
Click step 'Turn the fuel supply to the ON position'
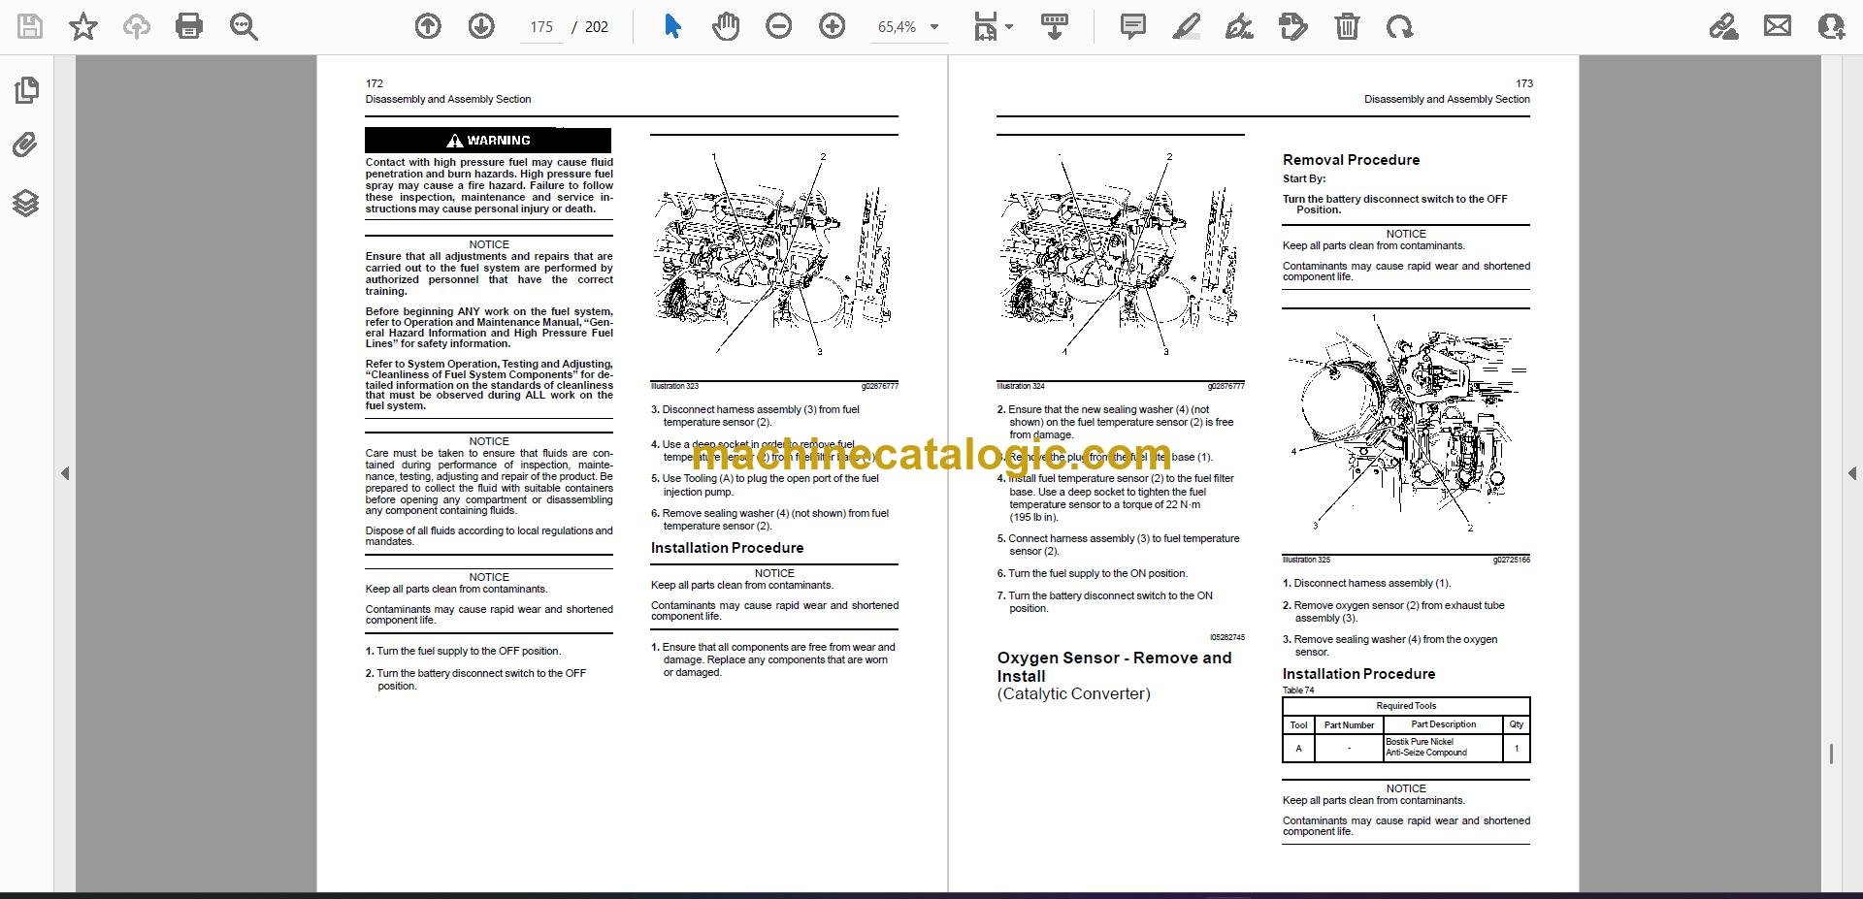click(x=1093, y=574)
